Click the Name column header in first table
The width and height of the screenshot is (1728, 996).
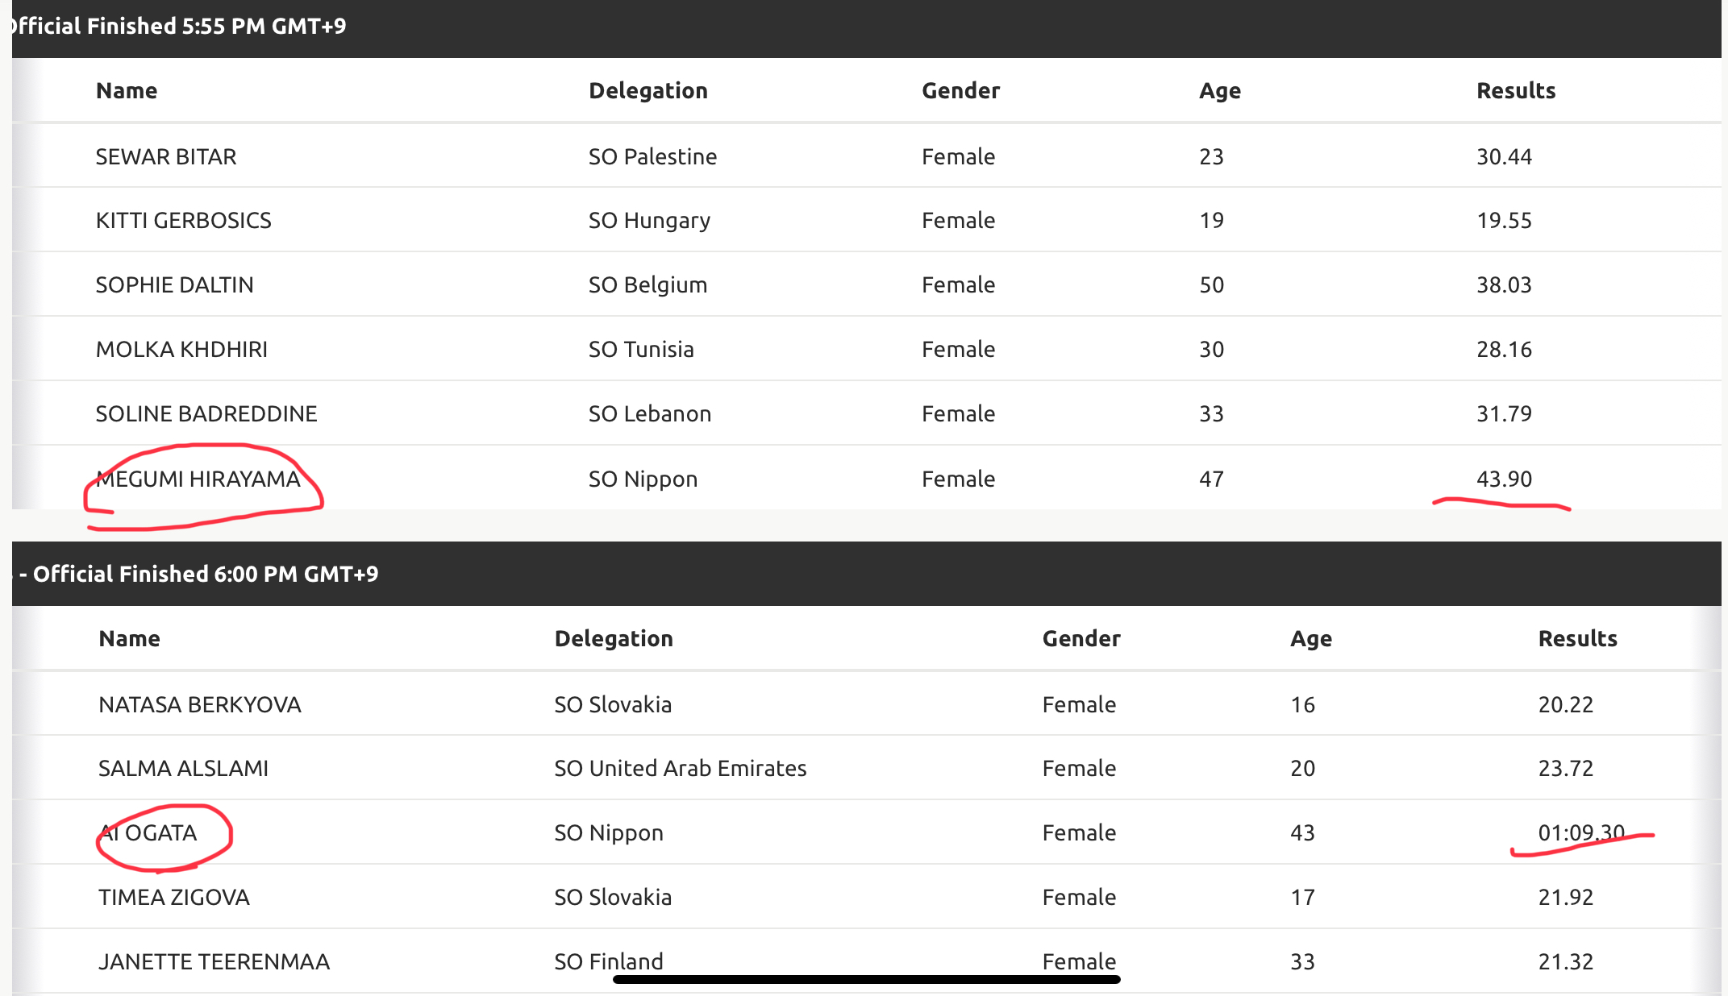click(x=127, y=90)
